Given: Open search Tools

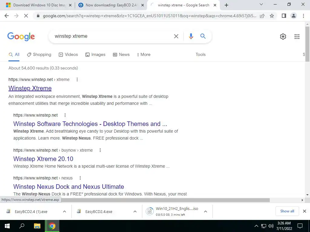Looking at the screenshot, I should click(200, 55).
